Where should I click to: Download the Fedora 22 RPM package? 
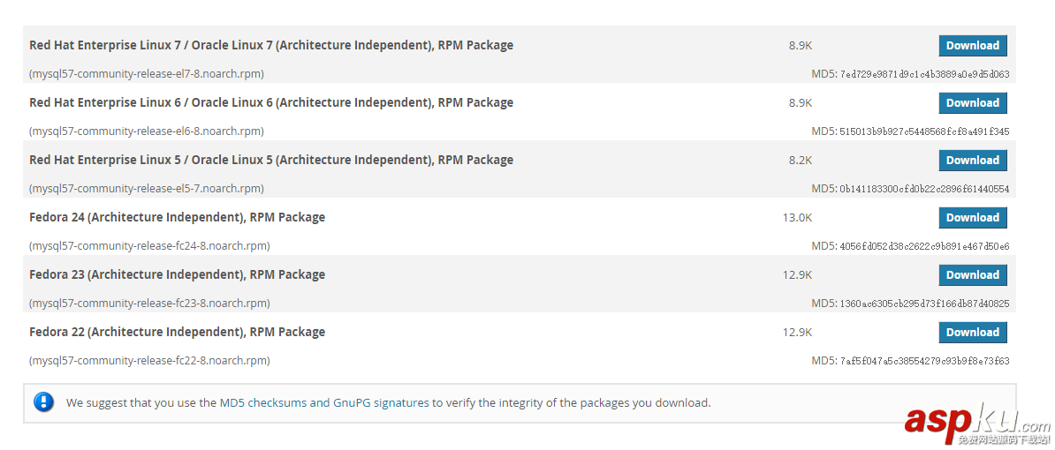point(972,333)
